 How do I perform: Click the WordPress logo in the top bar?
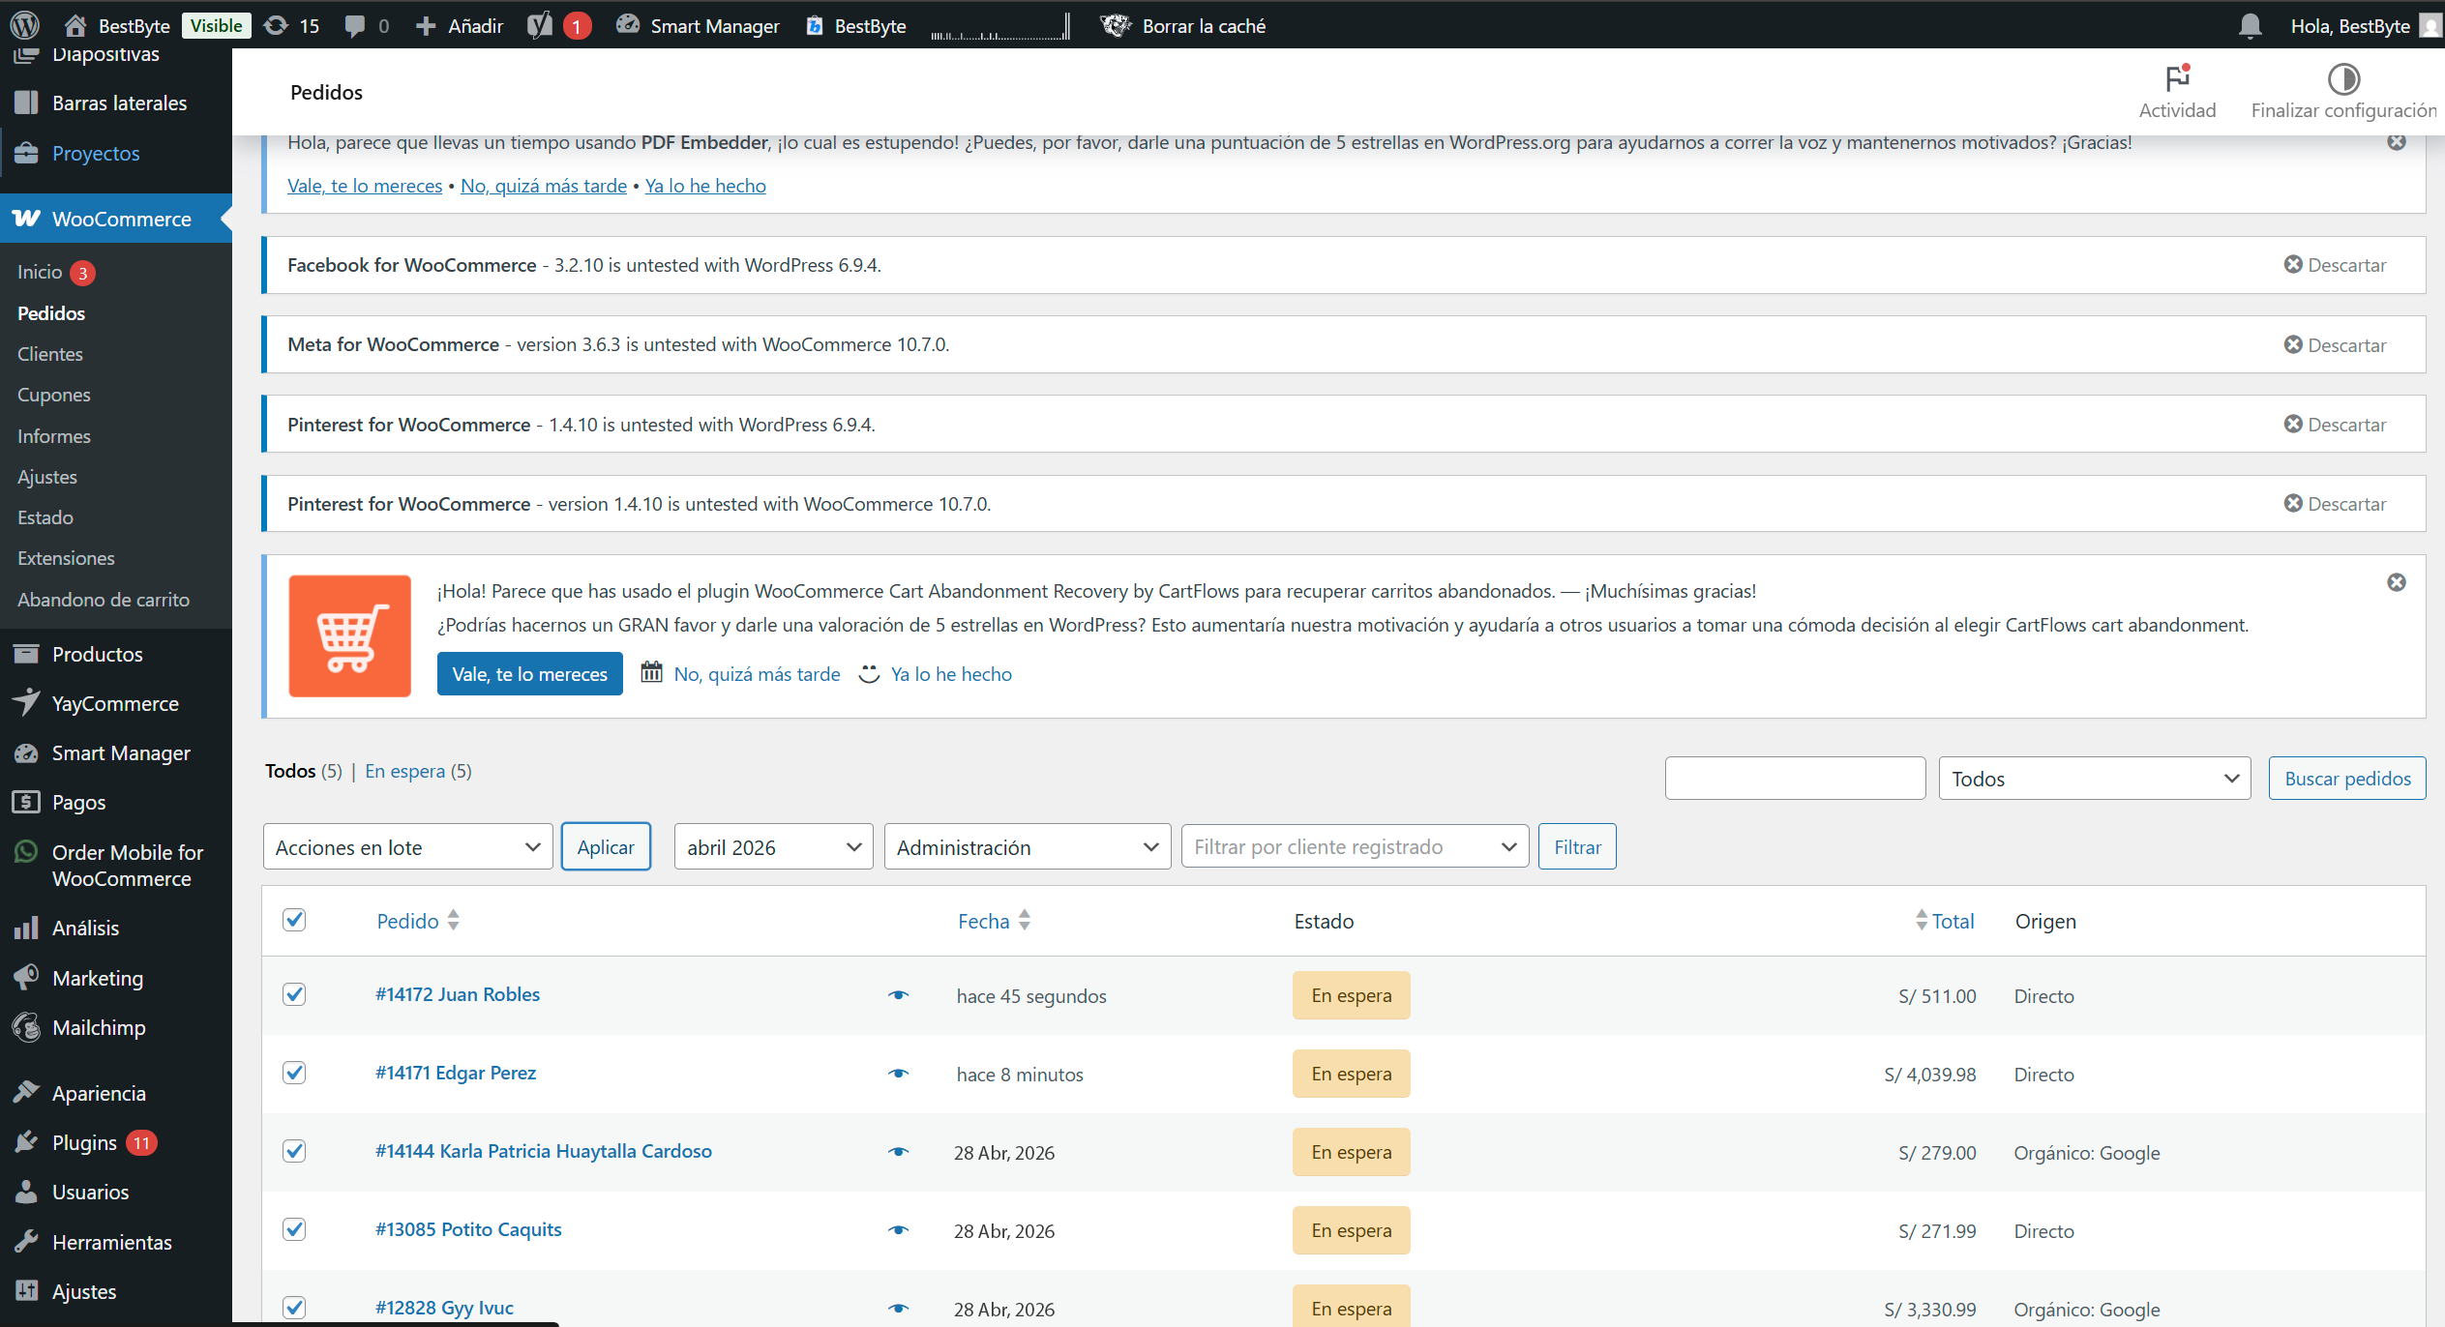[x=24, y=25]
